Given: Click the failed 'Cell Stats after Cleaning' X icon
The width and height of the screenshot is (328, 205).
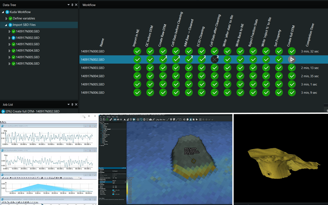Looking at the screenshot, I should pyautogui.click(x=214, y=59).
